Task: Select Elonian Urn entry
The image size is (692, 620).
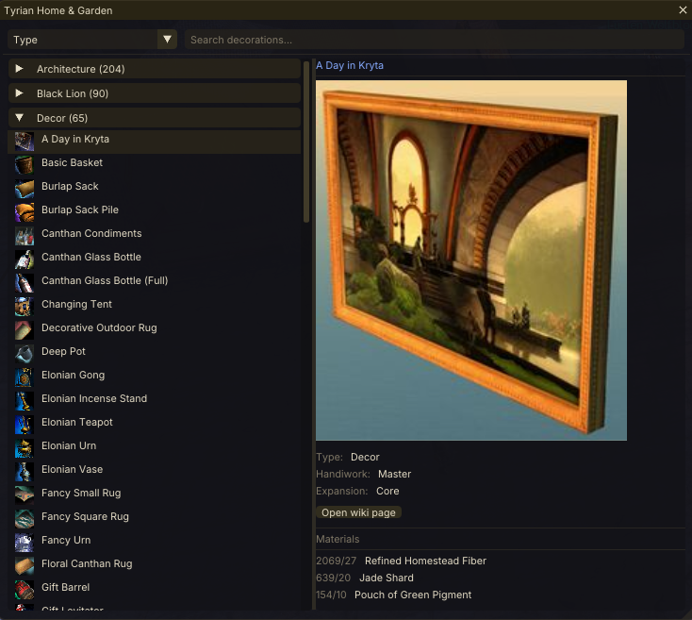Action: [x=155, y=448]
